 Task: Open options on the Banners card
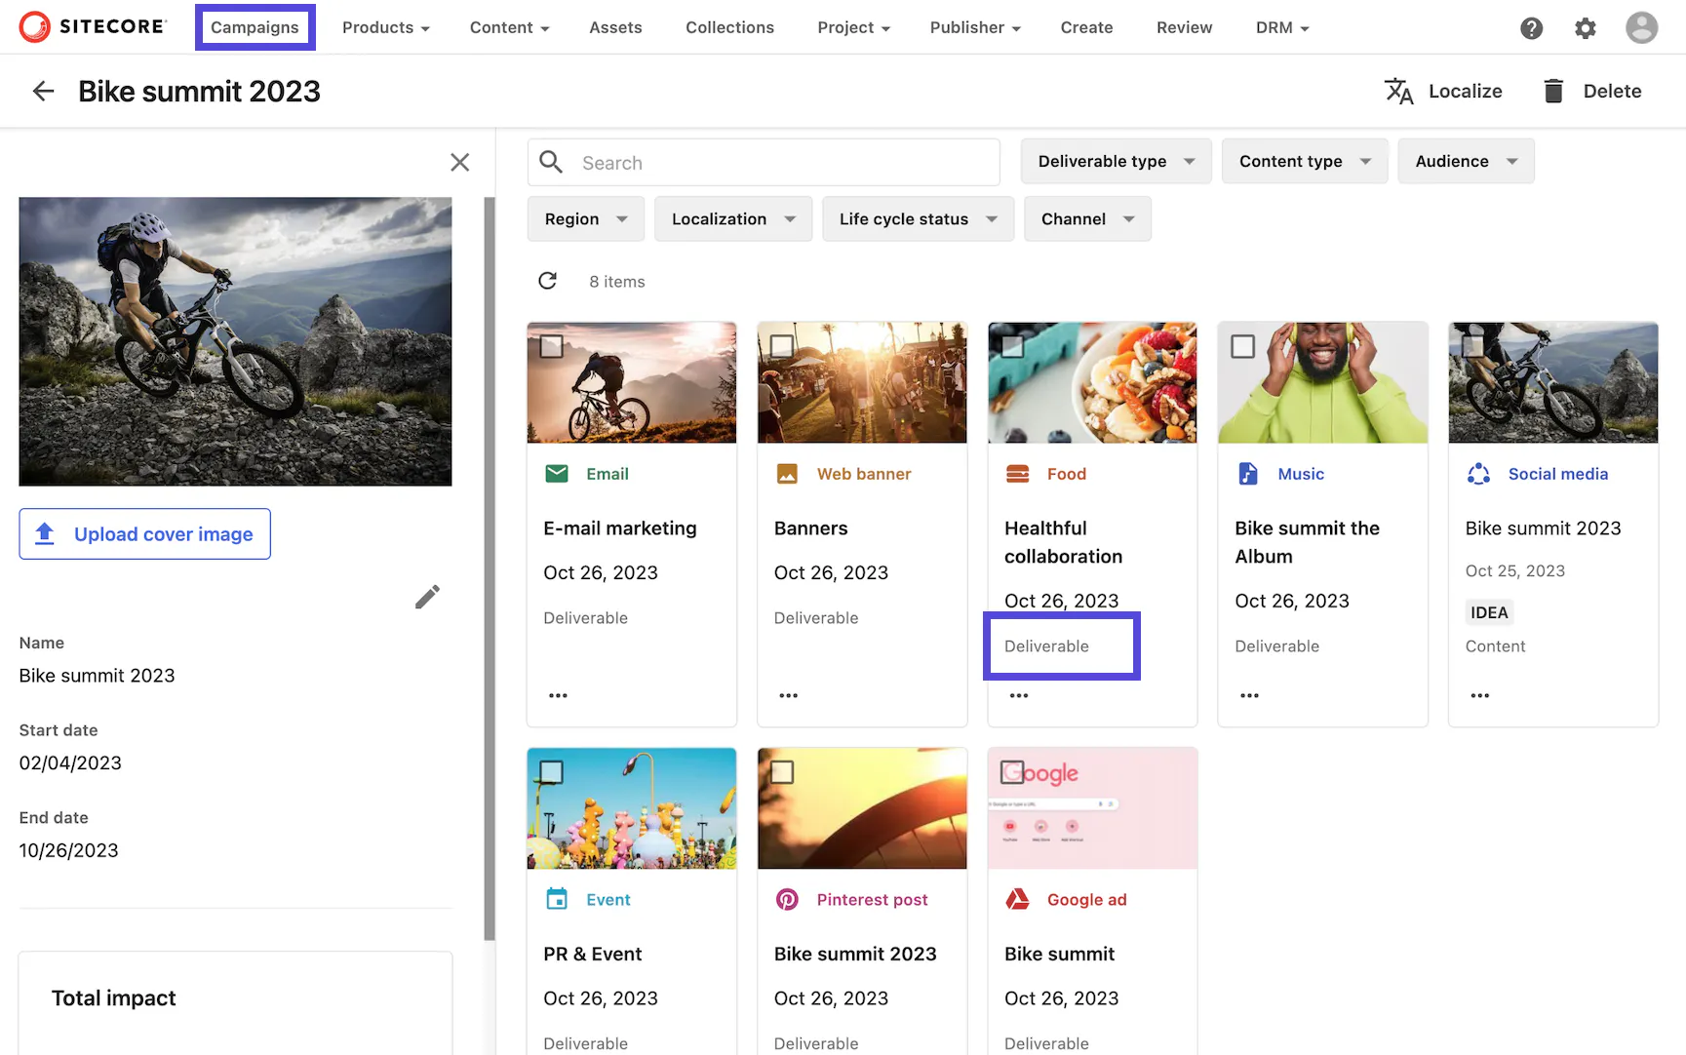(x=788, y=695)
